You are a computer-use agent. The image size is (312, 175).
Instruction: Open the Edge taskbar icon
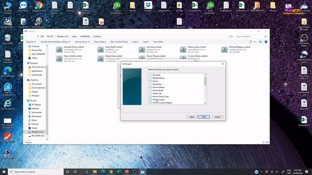(x=103, y=172)
